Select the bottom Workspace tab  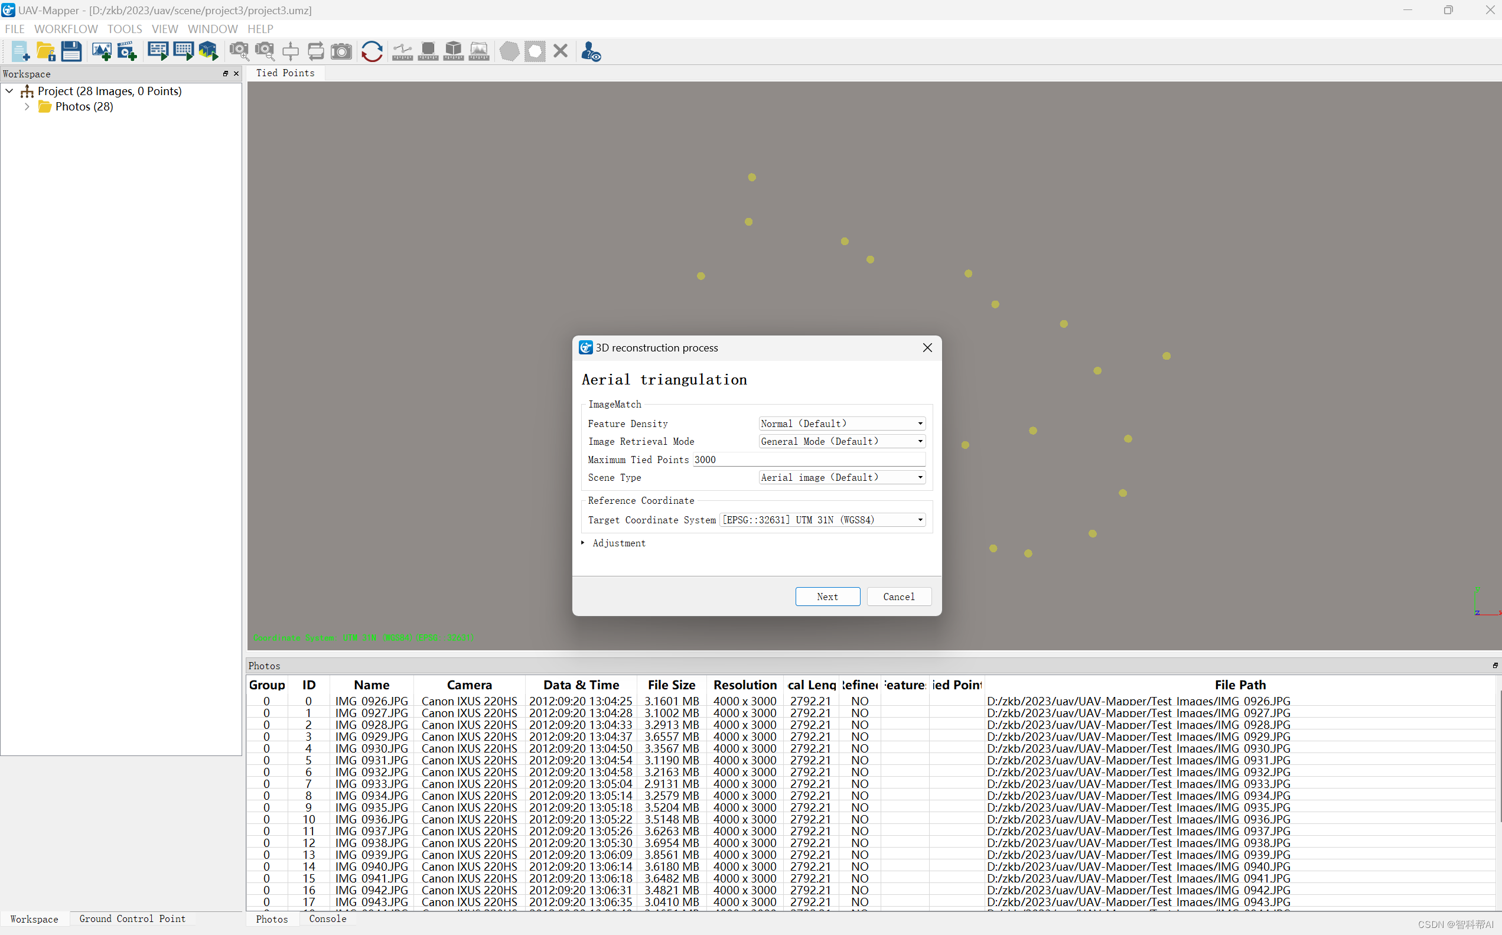pos(34,919)
